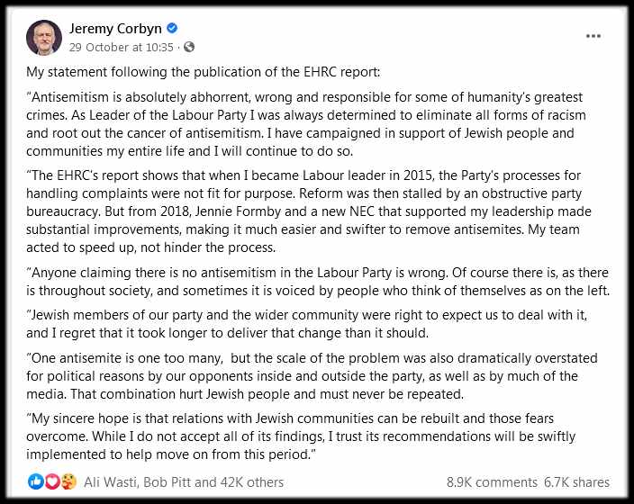Click paragraph beginning 'Jewish members of our party'
The image size is (634, 504).
click(306, 324)
